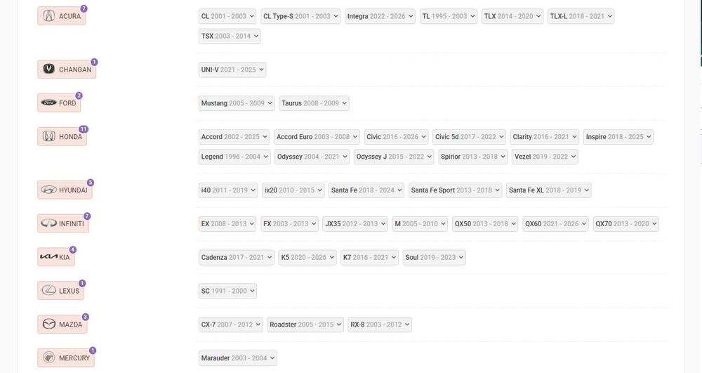Click the Honda logo icon
This screenshot has width=702, height=373.
(x=49, y=136)
